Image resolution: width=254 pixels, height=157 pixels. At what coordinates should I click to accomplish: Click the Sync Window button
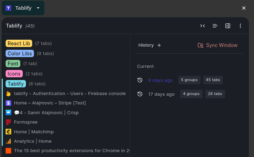point(218,45)
